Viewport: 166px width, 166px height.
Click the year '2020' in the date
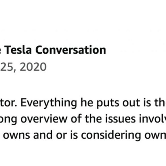tap(33, 67)
